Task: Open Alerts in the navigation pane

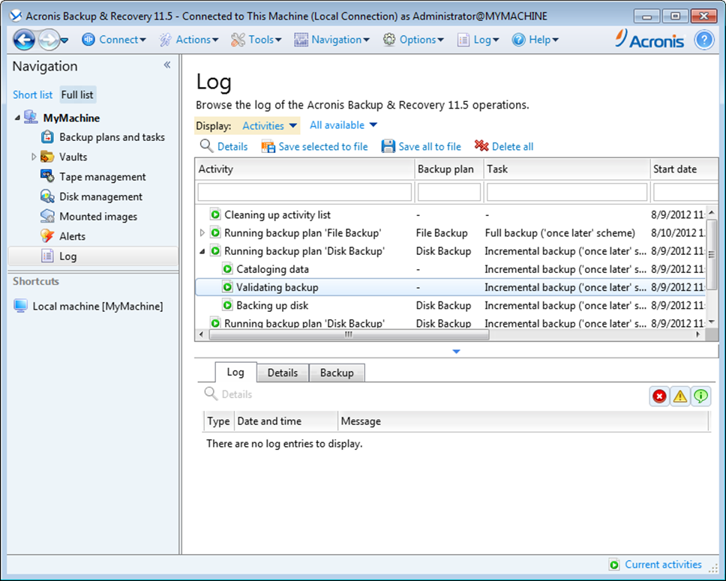Action: (x=72, y=236)
